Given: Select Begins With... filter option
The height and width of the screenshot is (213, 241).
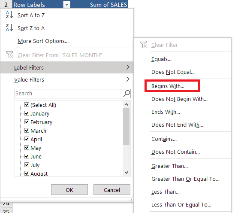Looking at the screenshot, I should click(168, 86).
